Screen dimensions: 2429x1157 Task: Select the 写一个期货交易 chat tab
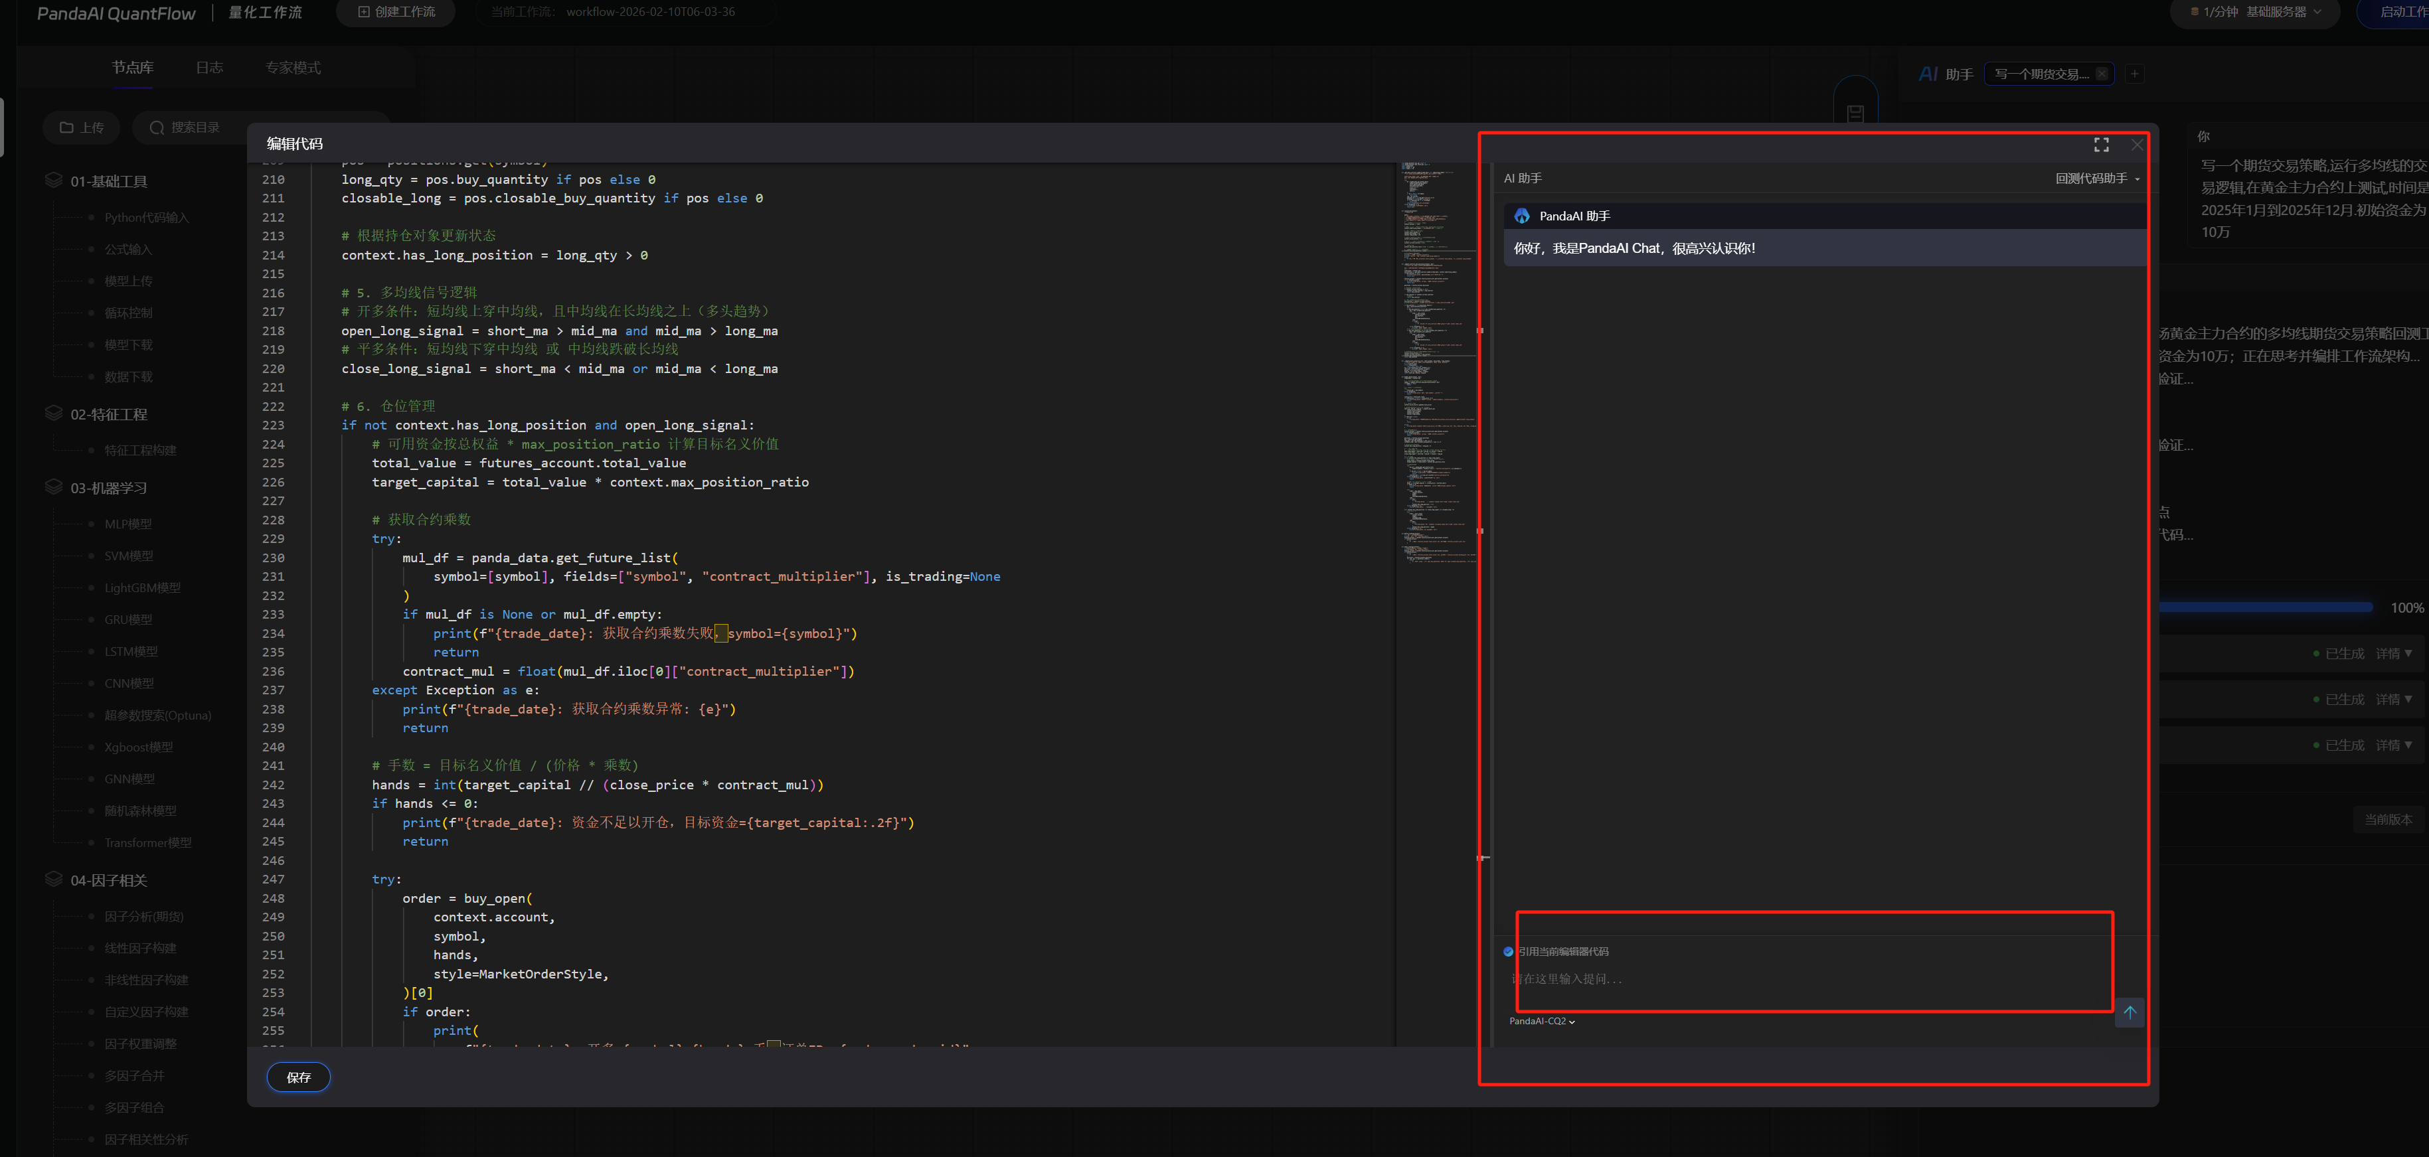tap(2041, 74)
